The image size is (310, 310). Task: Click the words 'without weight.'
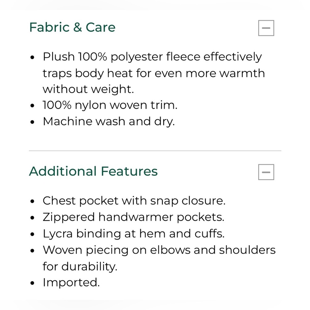click(88, 89)
